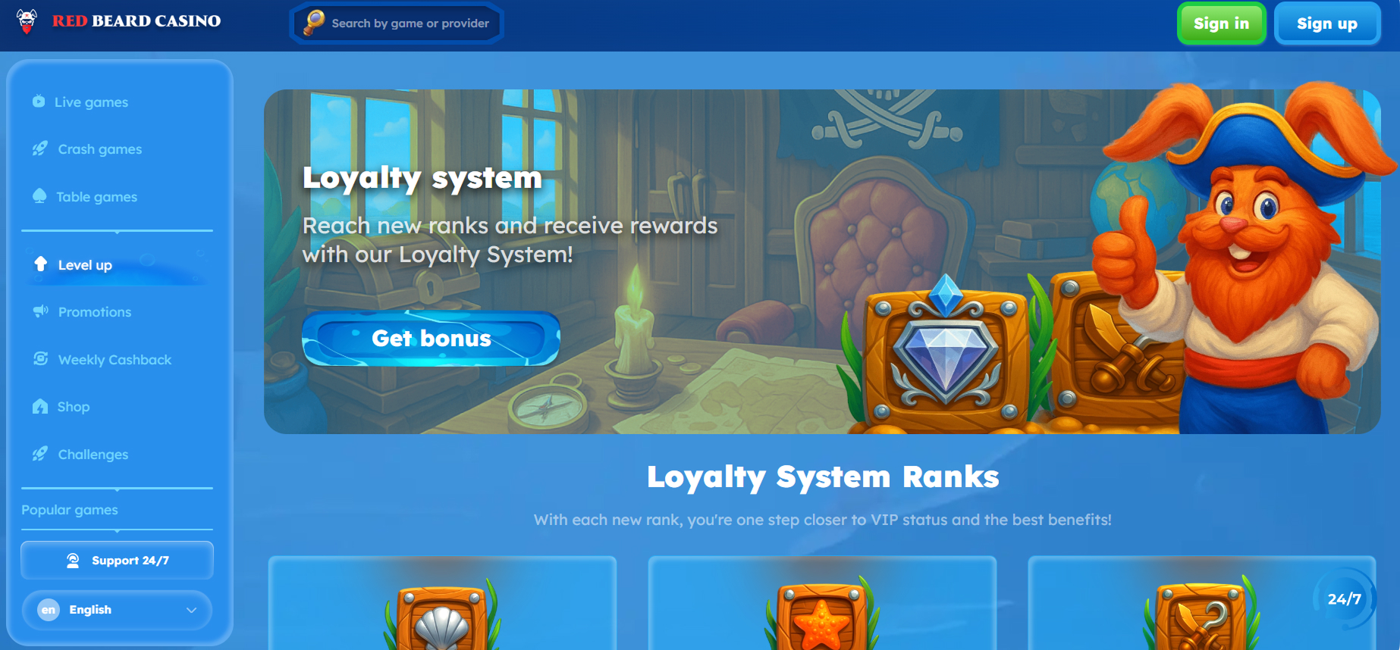
Task: Click the rocket icon beside Crash games
Action: click(x=40, y=149)
